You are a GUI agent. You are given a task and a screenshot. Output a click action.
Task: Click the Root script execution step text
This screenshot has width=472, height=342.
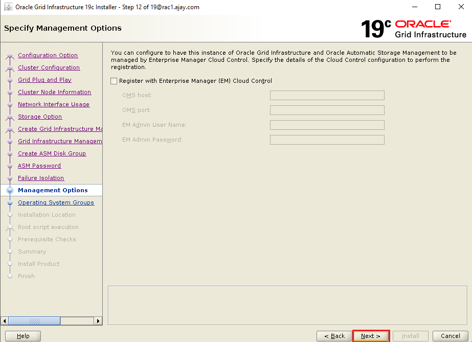point(48,227)
